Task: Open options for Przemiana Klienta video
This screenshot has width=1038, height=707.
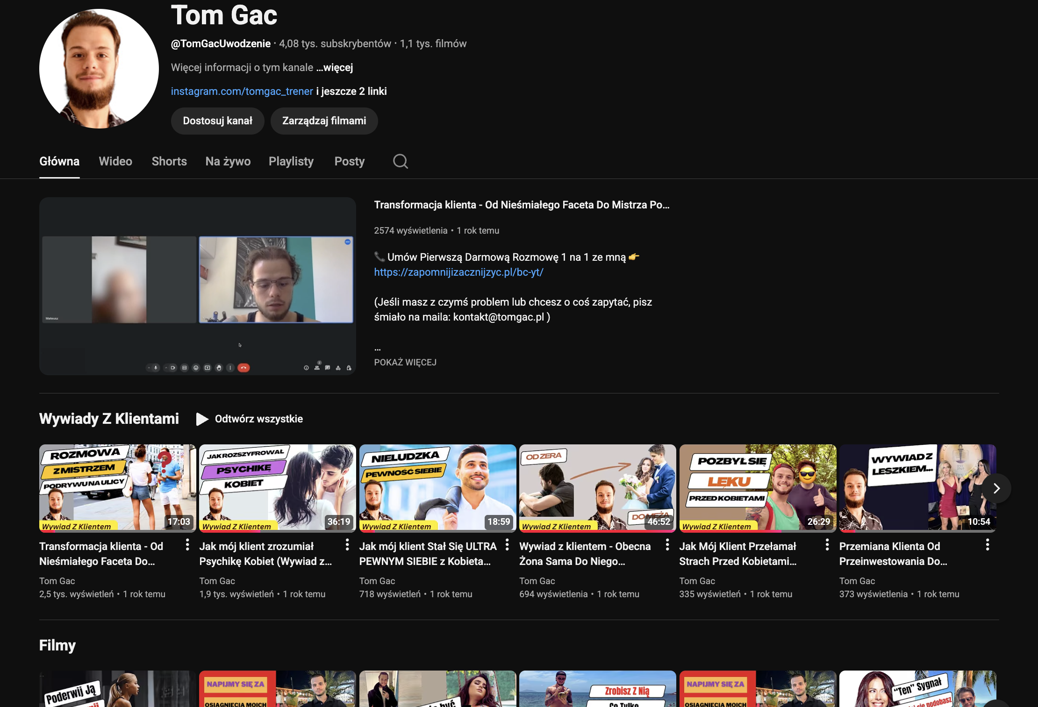Action: tap(987, 544)
